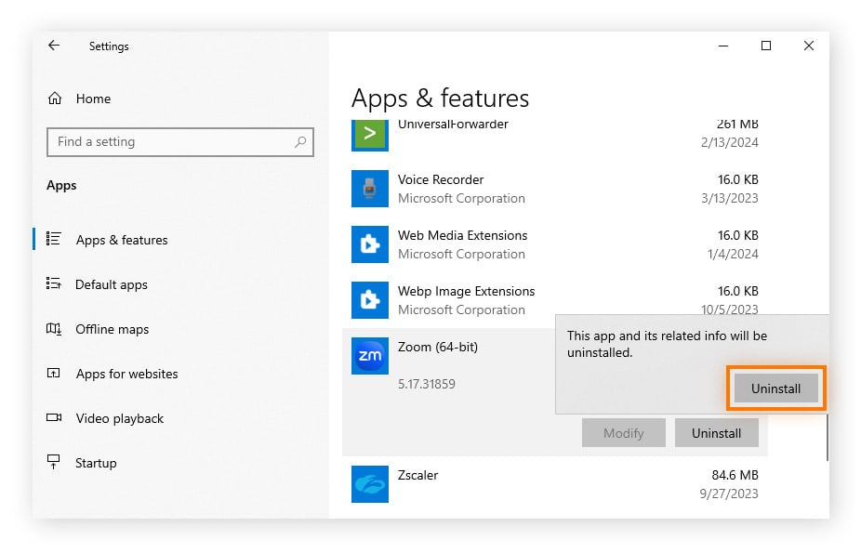Confirm Uninstall in the popup

(775, 388)
